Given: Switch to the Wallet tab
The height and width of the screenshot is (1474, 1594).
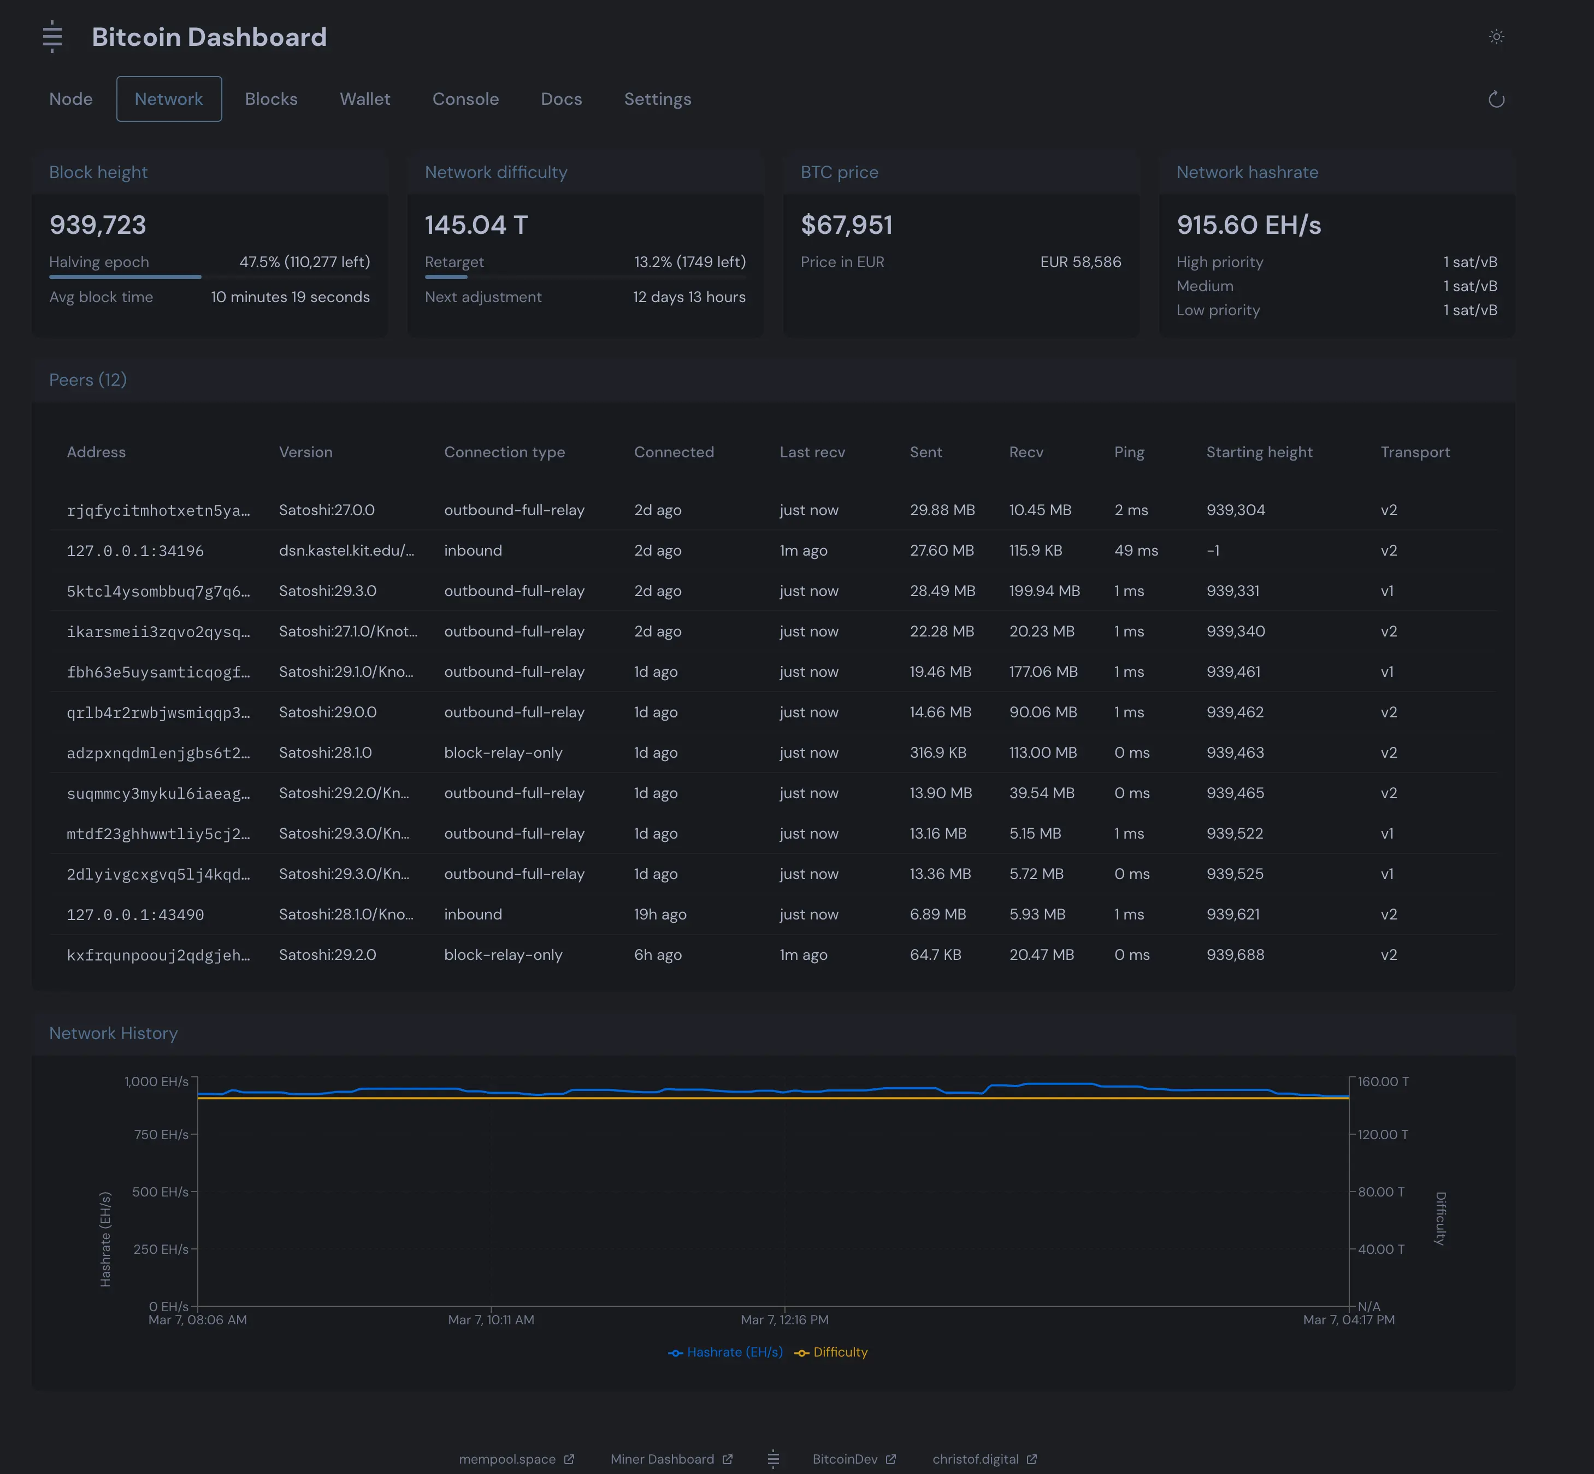Looking at the screenshot, I should tap(364, 99).
